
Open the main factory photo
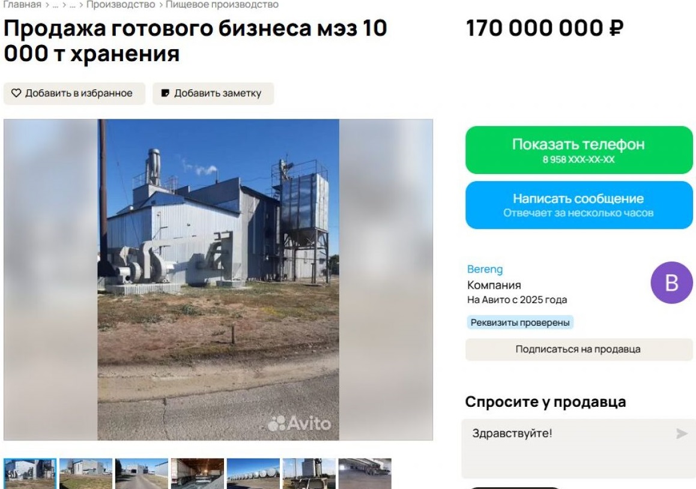(x=219, y=280)
